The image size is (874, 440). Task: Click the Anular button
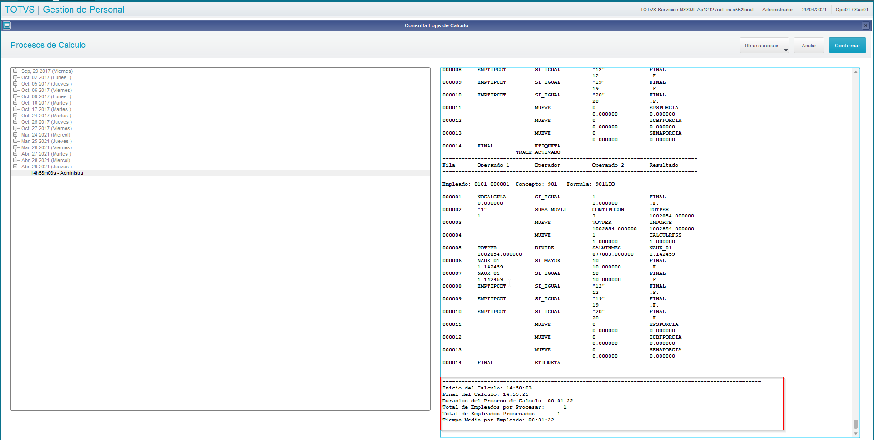point(809,46)
